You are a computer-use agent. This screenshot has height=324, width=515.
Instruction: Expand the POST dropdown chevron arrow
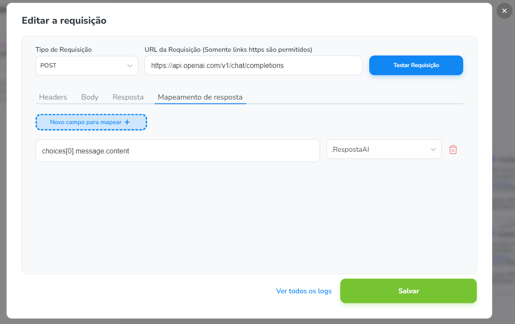(130, 66)
